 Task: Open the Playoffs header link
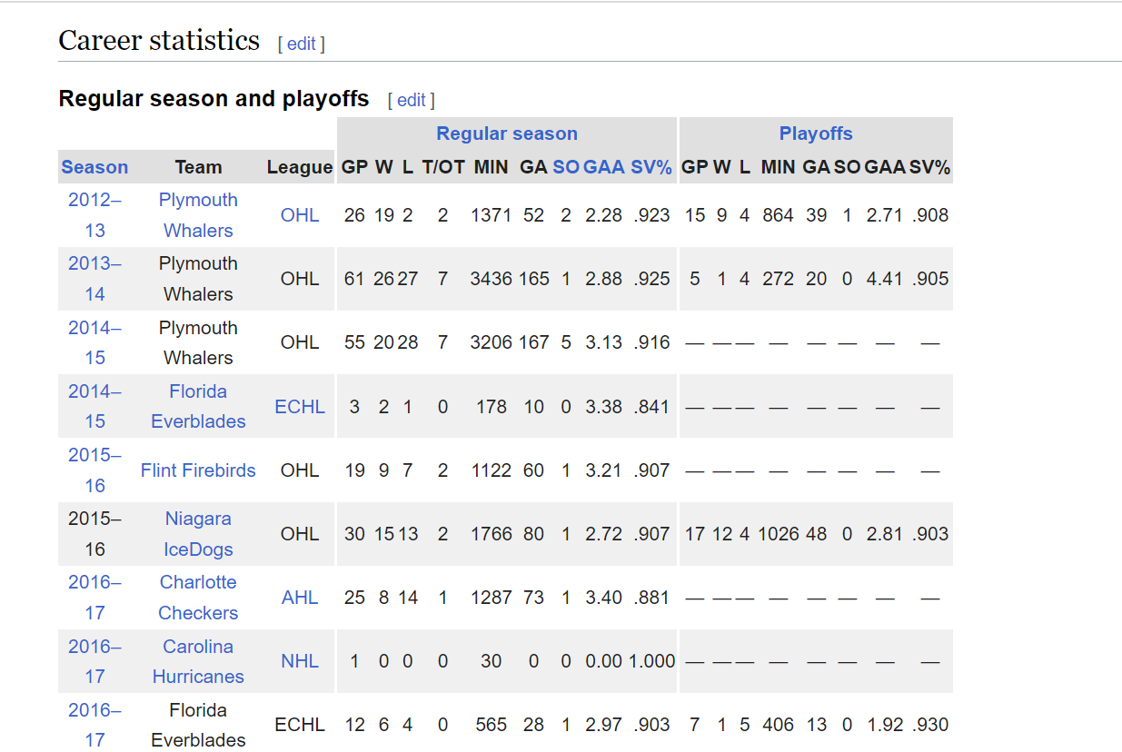pyautogui.click(x=816, y=134)
